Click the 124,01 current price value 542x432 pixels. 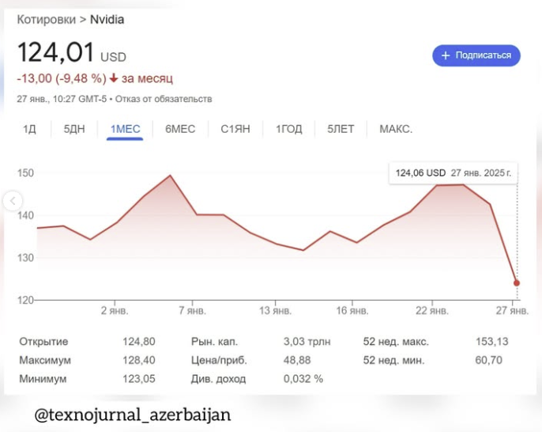point(55,52)
